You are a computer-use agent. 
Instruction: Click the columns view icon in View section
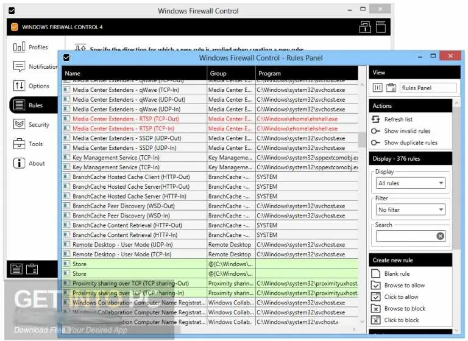click(377, 88)
